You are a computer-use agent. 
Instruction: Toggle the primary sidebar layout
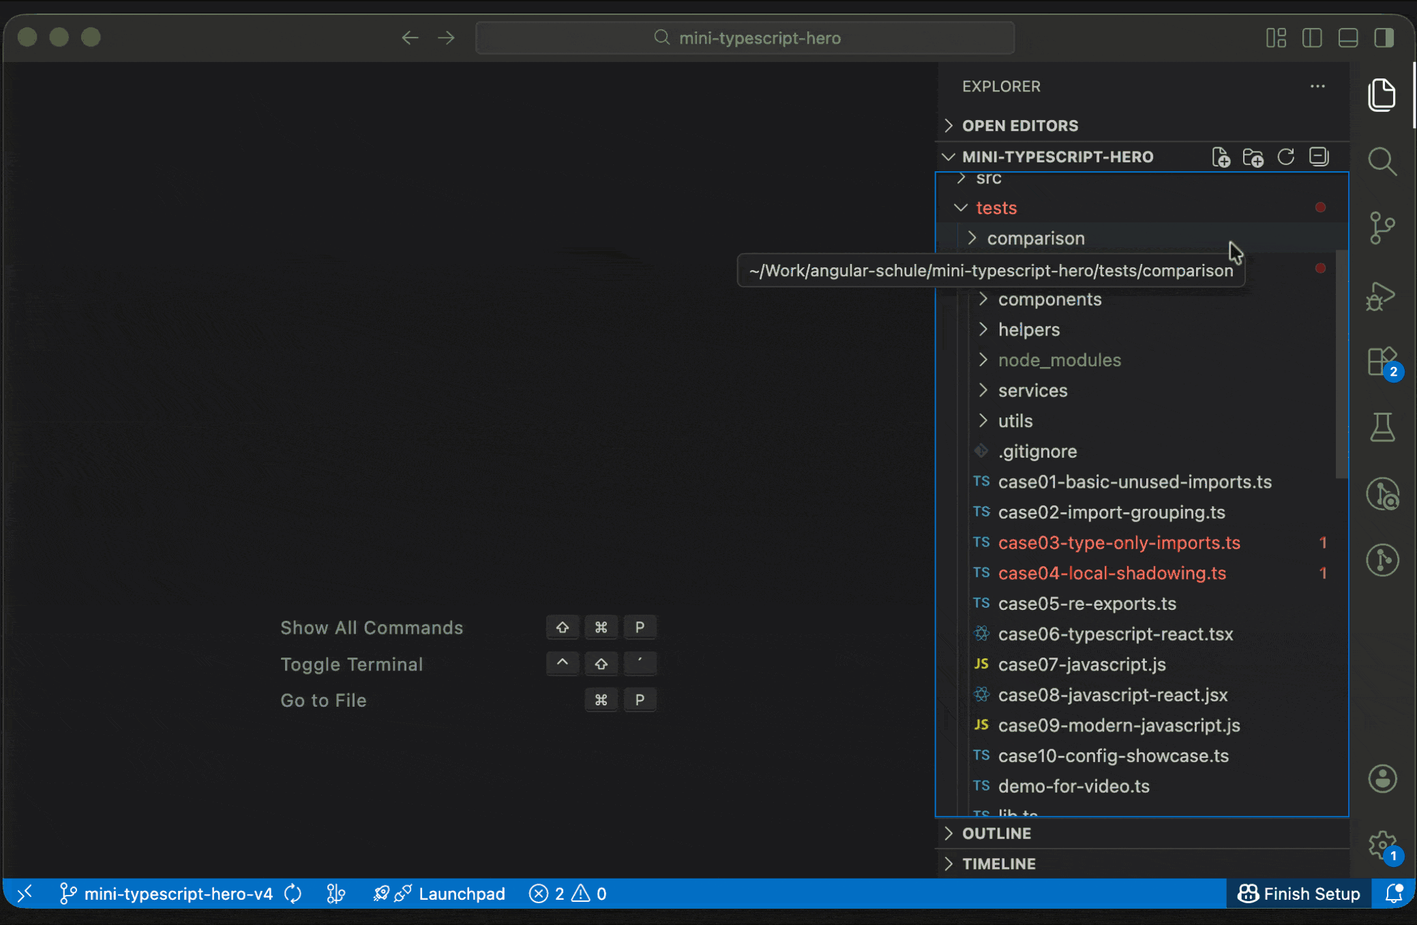pyautogui.click(x=1312, y=38)
